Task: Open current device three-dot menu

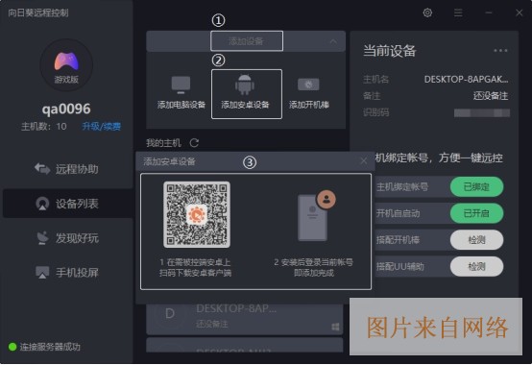Action: click(500, 51)
